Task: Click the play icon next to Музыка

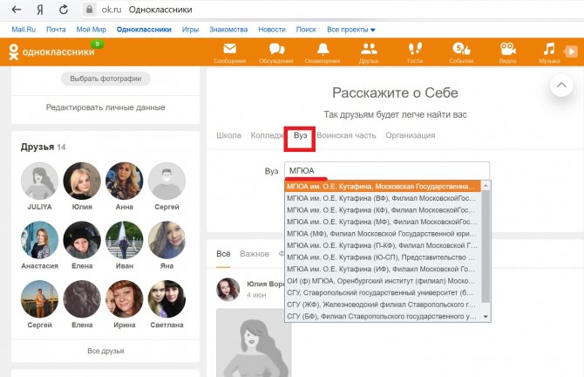Action: point(571,51)
